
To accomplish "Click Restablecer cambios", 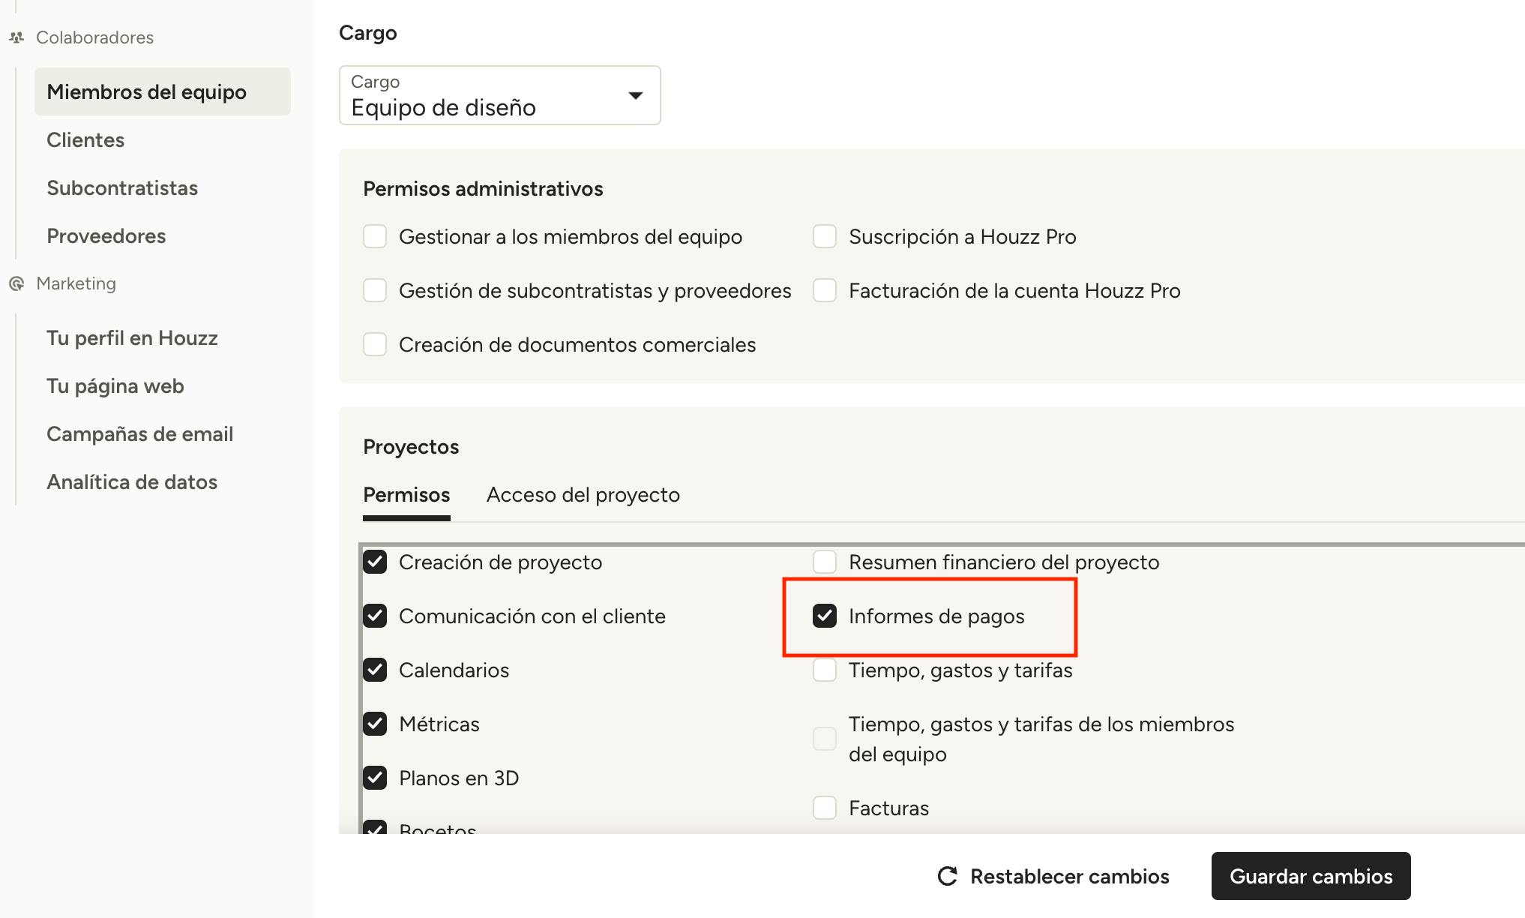I will [x=1069, y=876].
